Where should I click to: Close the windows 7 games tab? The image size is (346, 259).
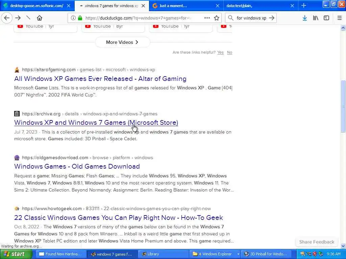[143, 6]
